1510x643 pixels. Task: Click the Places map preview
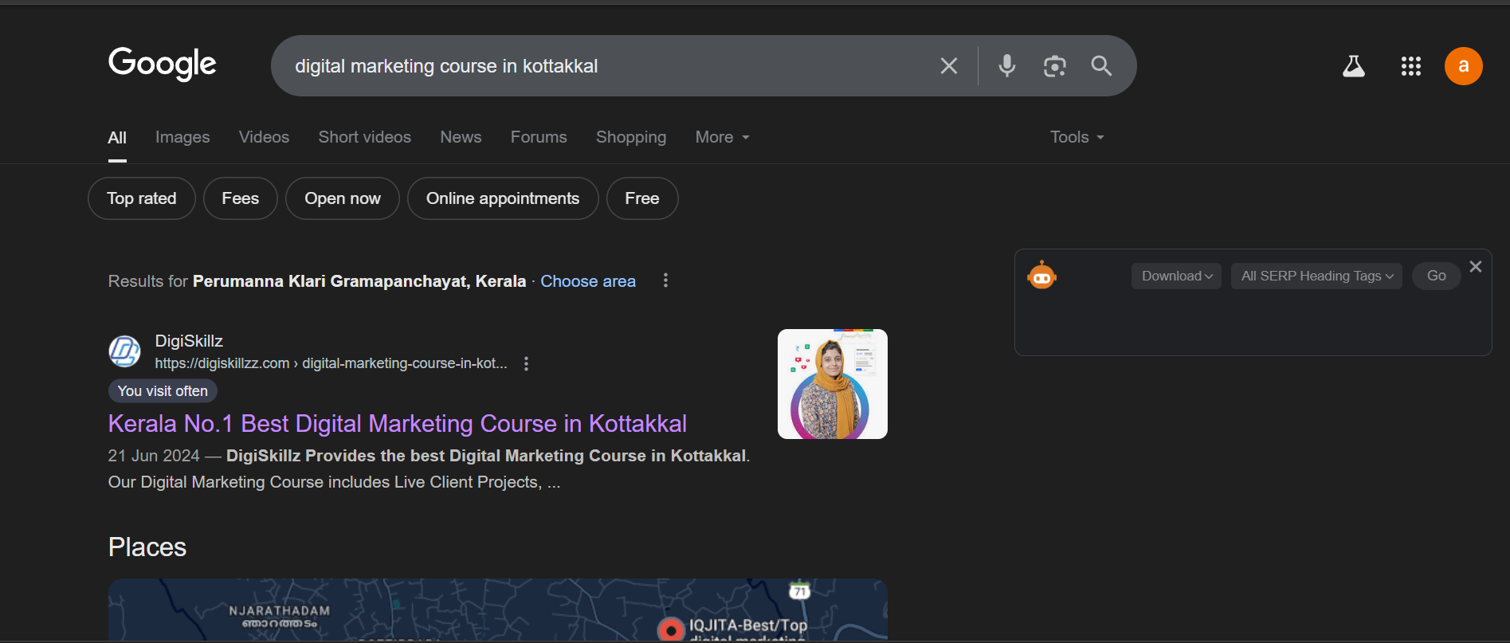point(498,610)
